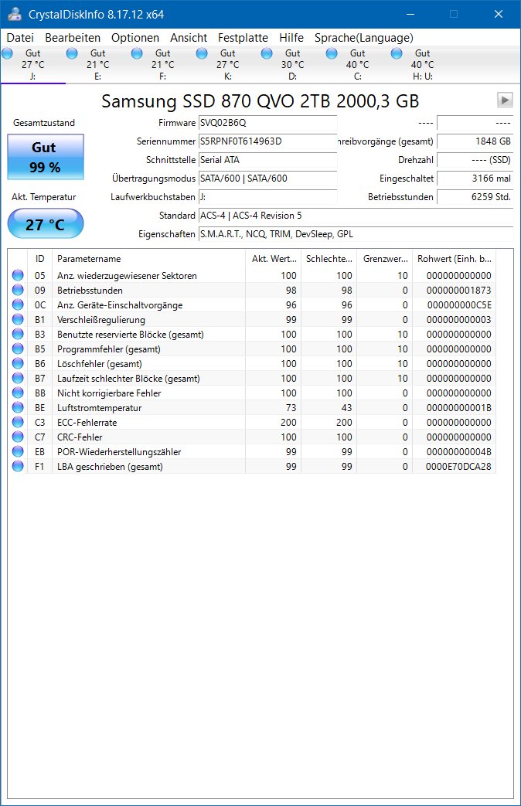521x806 pixels.
Task: Select Anz. wiederzugewiesener Sektoren row
Action: (252, 276)
